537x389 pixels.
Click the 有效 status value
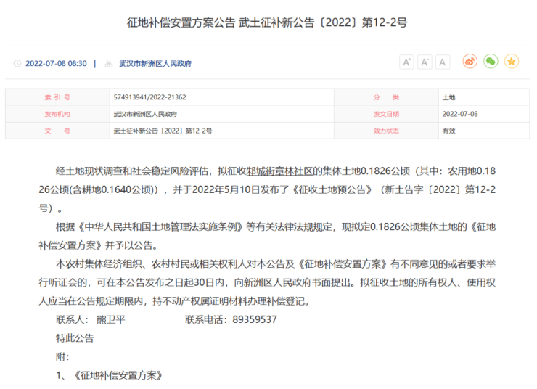448,131
